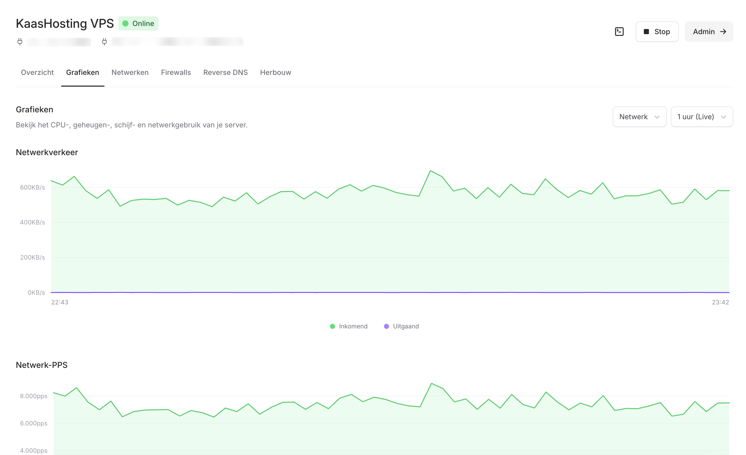This screenshot has height=455, width=746.
Task: Click the peak point in Netwerkverkeer chart
Action: point(430,171)
